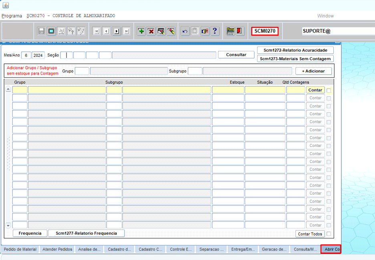This screenshot has width=375, height=260.
Task: Tick the checkbox in the last grid row
Action: (329, 225)
